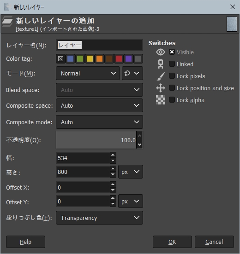Select the yellow color tag
The width and height of the screenshot is (240, 254).
[x=90, y=58]
